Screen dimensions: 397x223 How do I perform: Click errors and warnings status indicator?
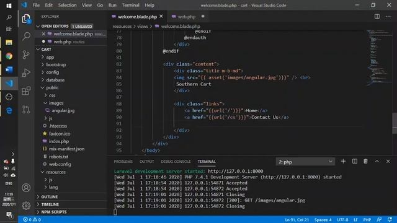click(32, 220)
